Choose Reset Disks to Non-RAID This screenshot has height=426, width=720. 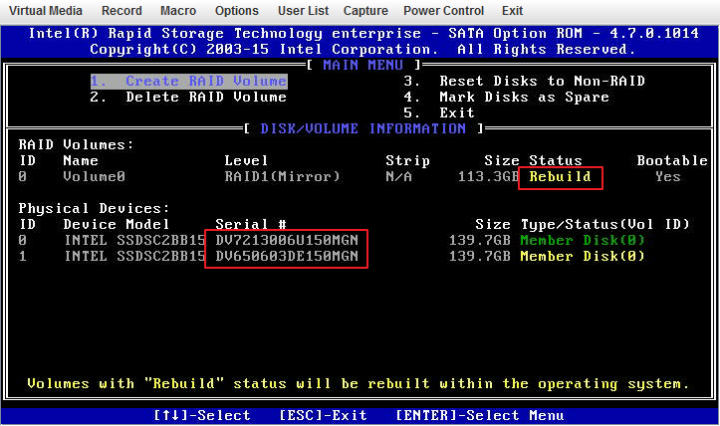click(x=525, y=82)
